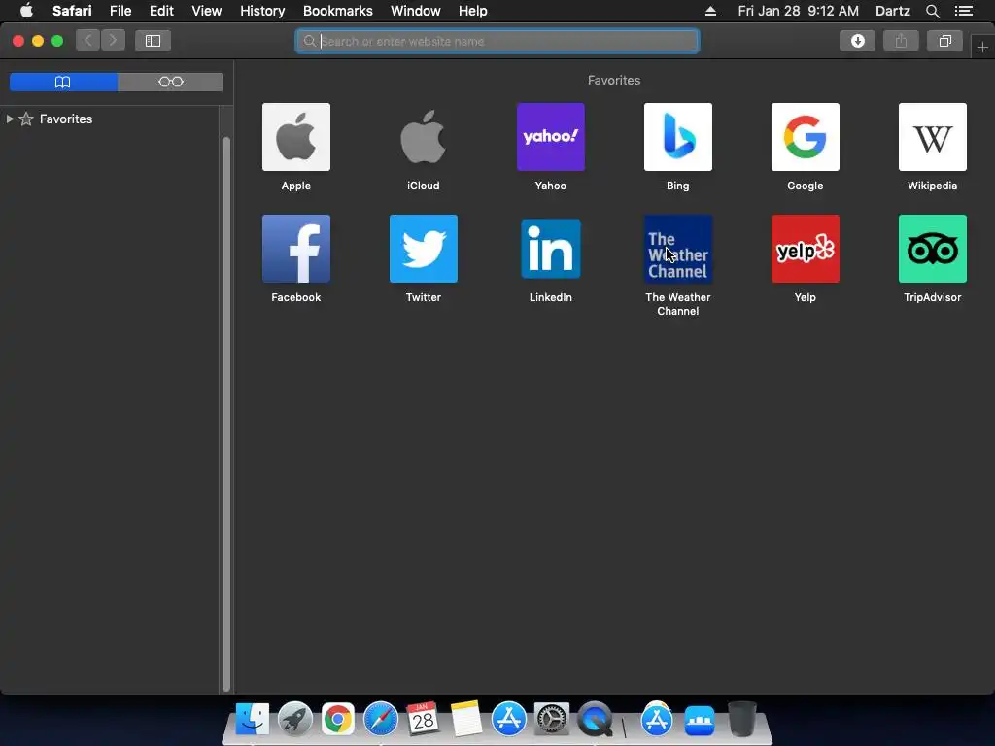The width and height of the screenshot is (995, 746).
Task: Open Safari from the Dock
Action: tap(381, 720)
